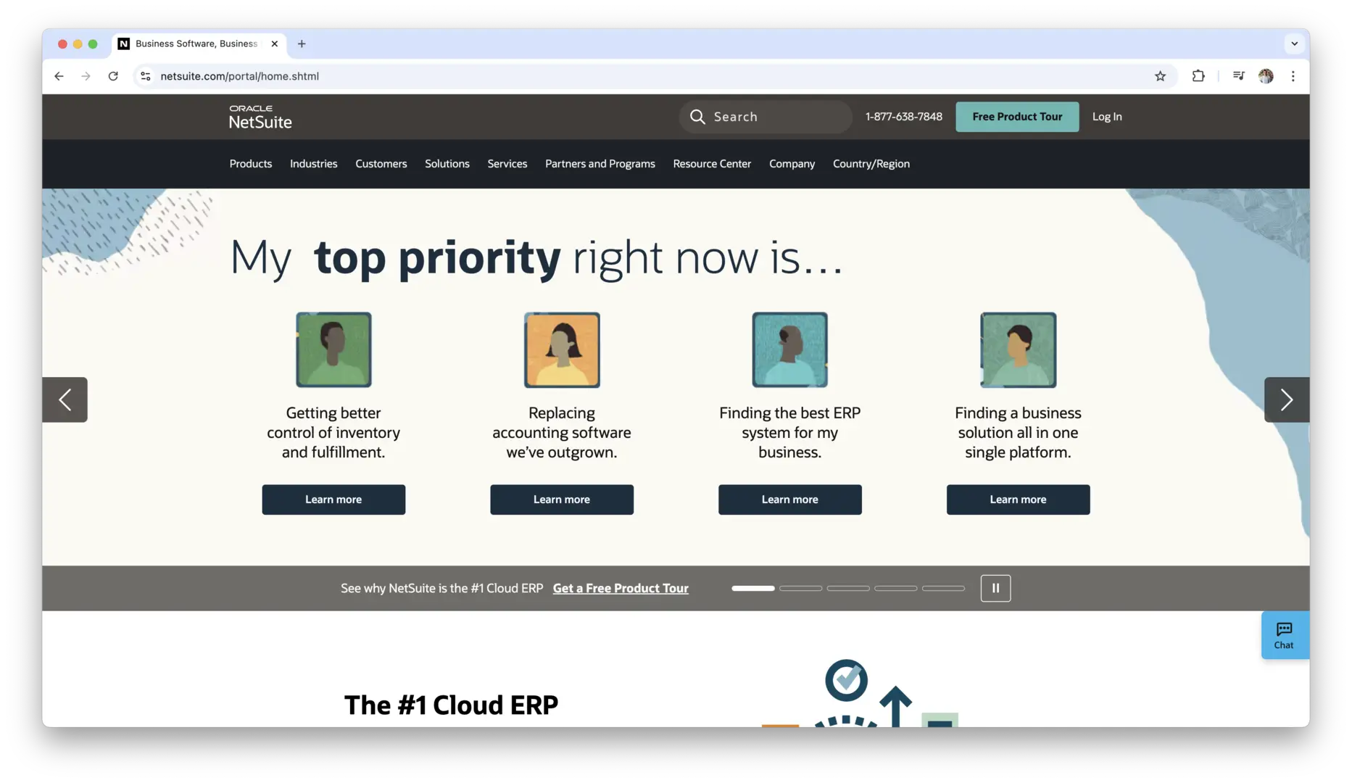Open the Chrome three-dot menu
1352x783 pixels.
1293,76
